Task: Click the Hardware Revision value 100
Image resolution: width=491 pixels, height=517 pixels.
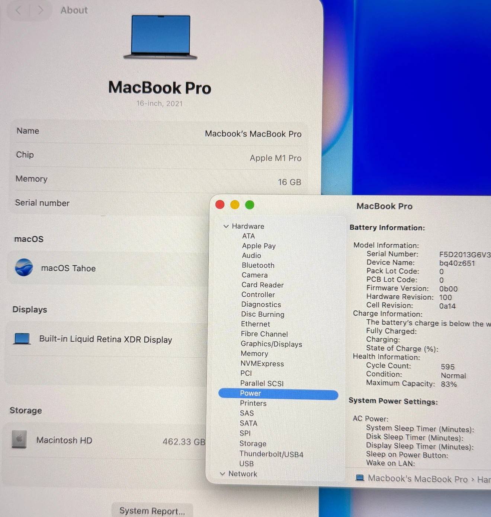Action: pyautogui.click(x=445, y=297)
